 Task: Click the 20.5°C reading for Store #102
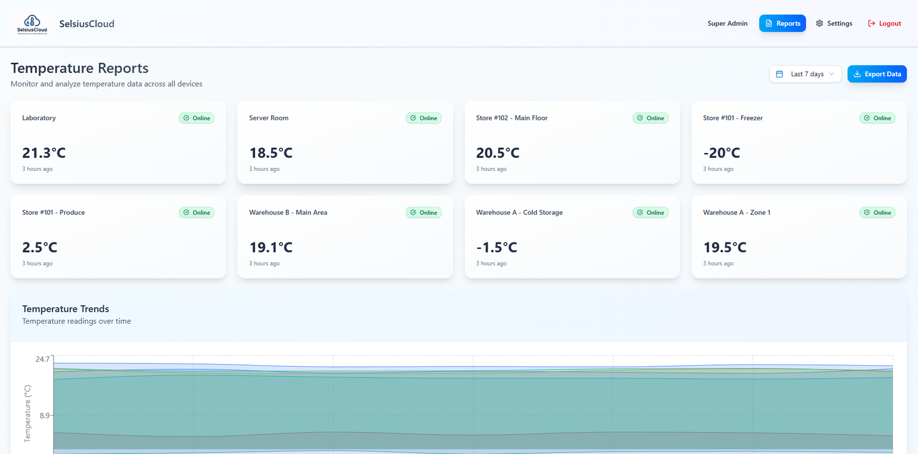tap(497, 153)
